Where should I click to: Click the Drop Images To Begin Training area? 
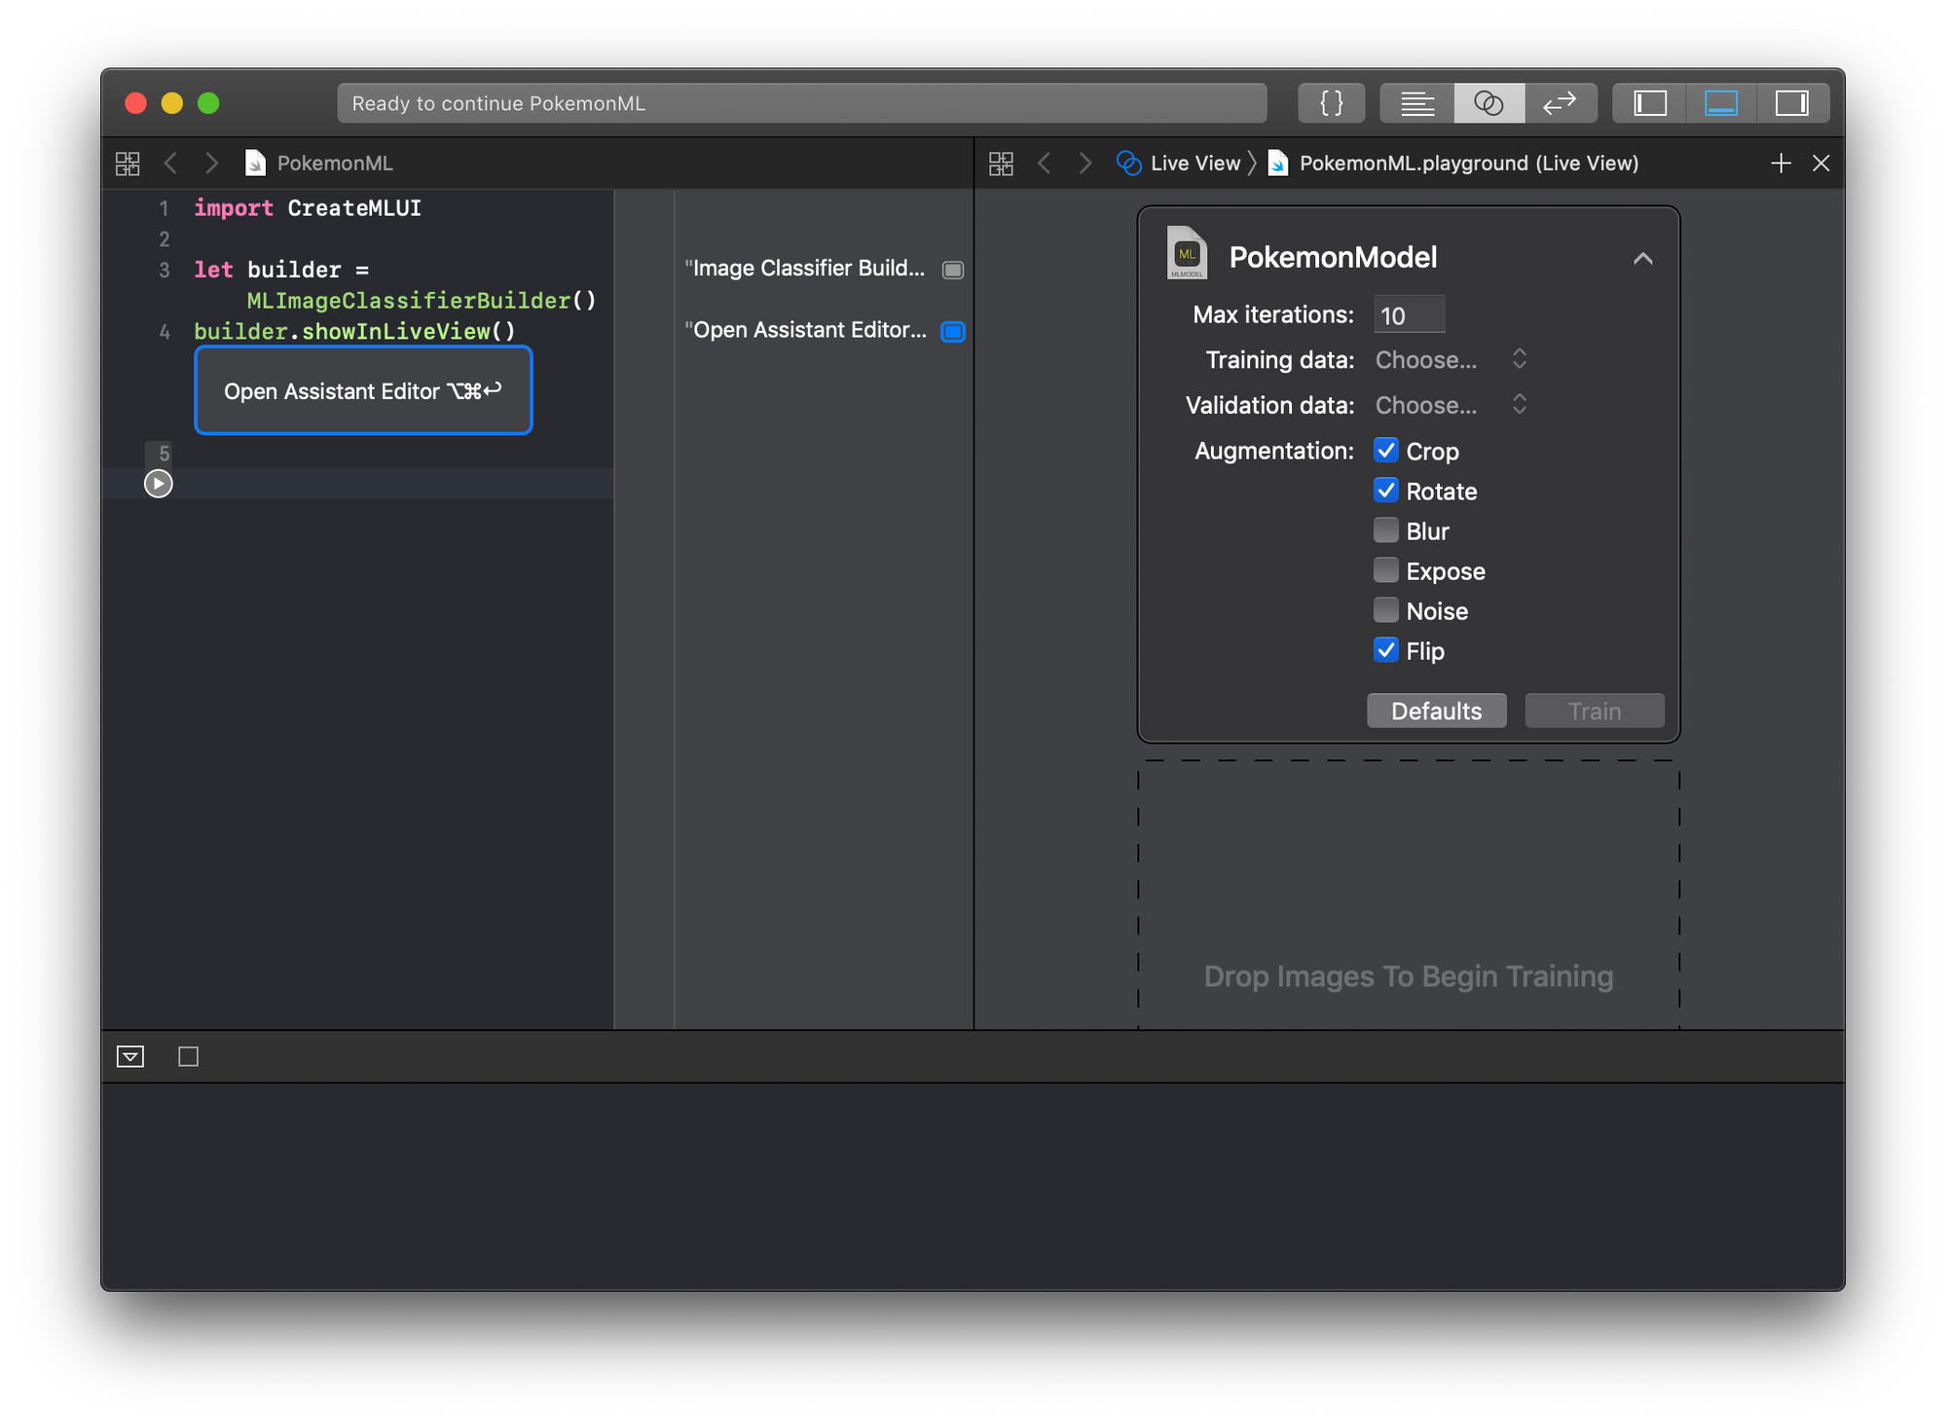point(1409,894)
